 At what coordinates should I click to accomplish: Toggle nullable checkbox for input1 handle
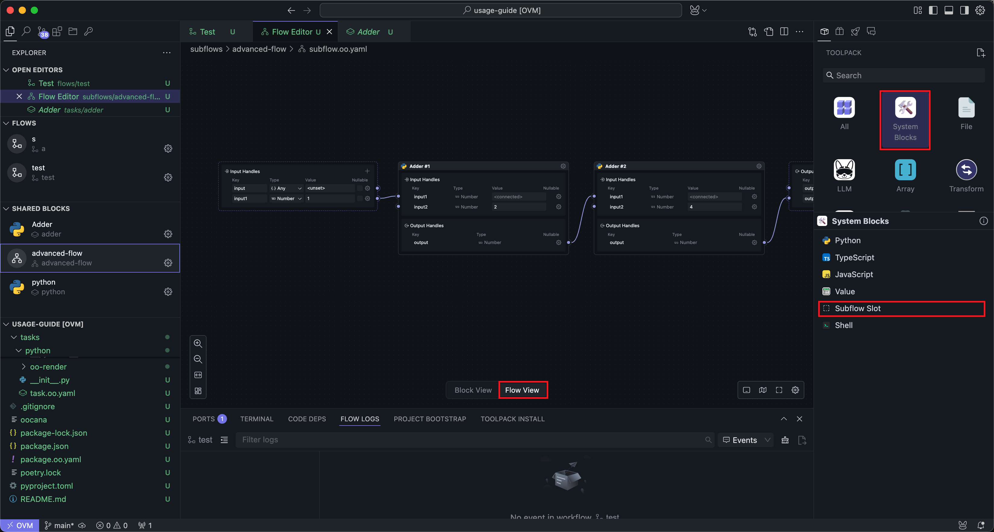pos(360,198)
